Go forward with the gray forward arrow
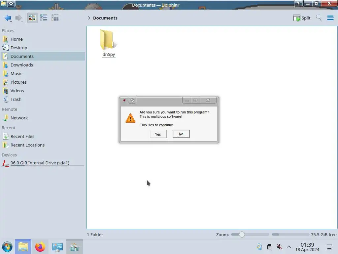This screenshot has width=338, height=254. pyautogui.click(x=19, y=18)
